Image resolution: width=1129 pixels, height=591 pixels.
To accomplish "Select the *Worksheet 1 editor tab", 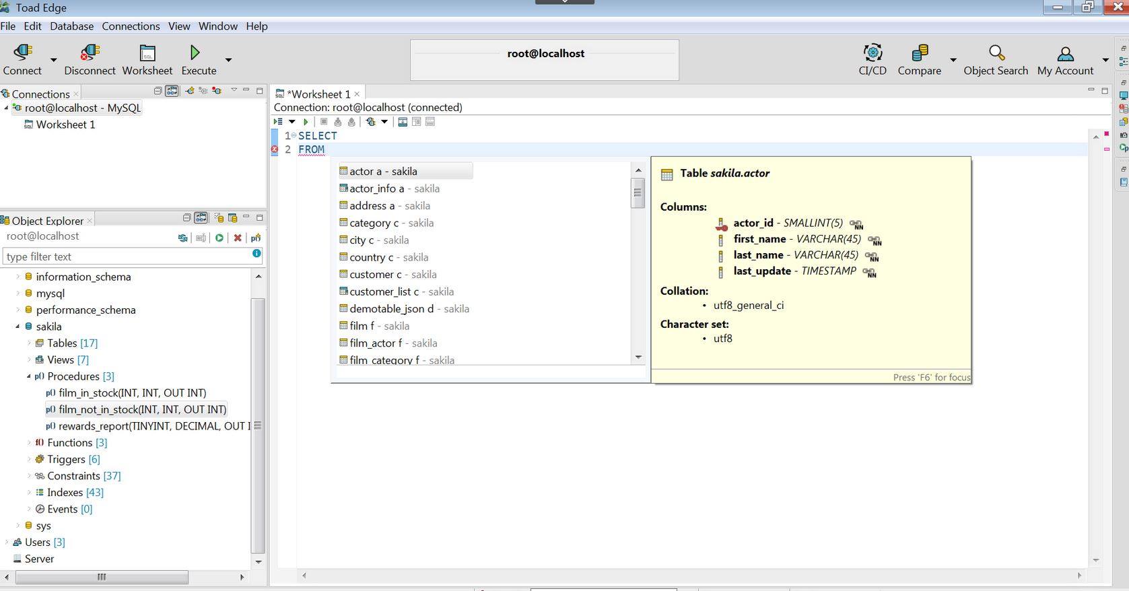I will point(318,94).
